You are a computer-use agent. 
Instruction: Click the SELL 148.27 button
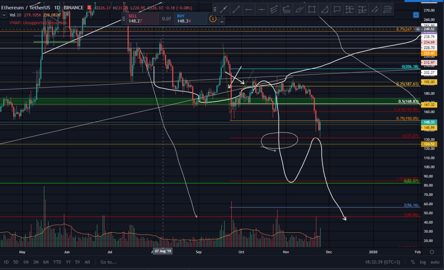pyautogui.click(x=143, y=19)
